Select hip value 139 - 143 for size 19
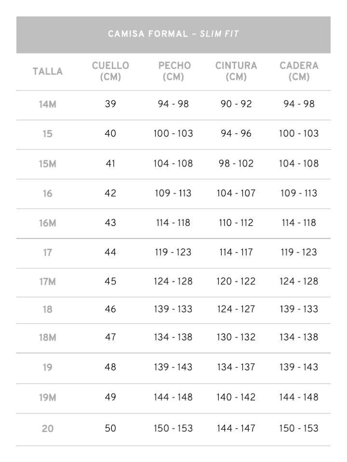The width and height of the screenshot is (347, 462). coord(299,367)
